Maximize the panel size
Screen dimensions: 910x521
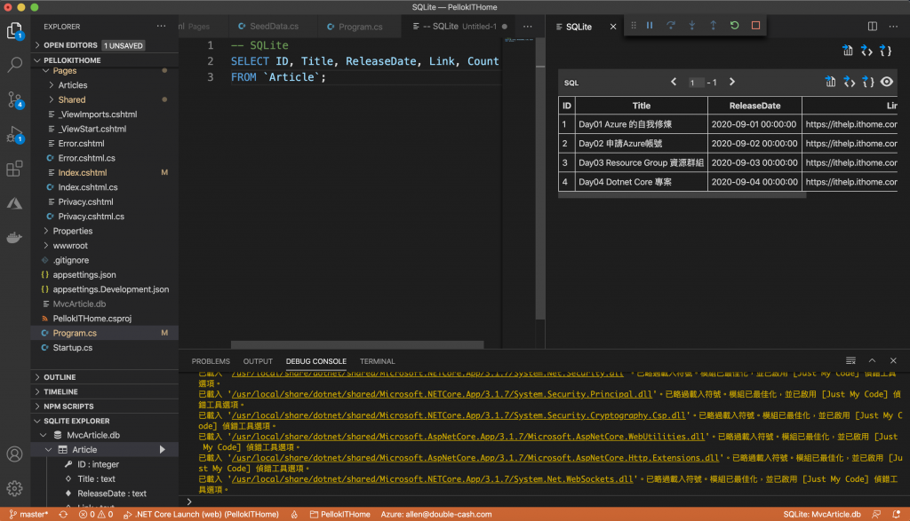tap(872, 360)
